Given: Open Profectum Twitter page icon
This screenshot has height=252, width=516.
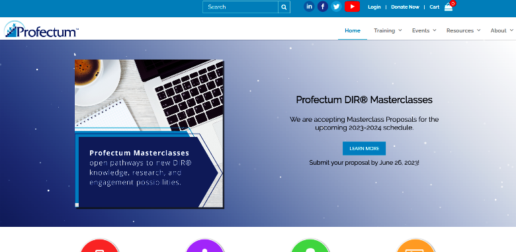Looking at the screenshot, I should pyautogui.click(x=336, y=6).
